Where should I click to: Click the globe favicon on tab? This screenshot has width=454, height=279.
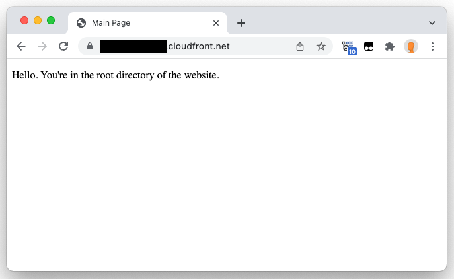tap(81, 23)
